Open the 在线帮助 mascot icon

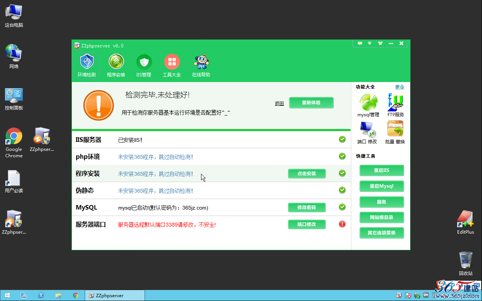(201, 62)
